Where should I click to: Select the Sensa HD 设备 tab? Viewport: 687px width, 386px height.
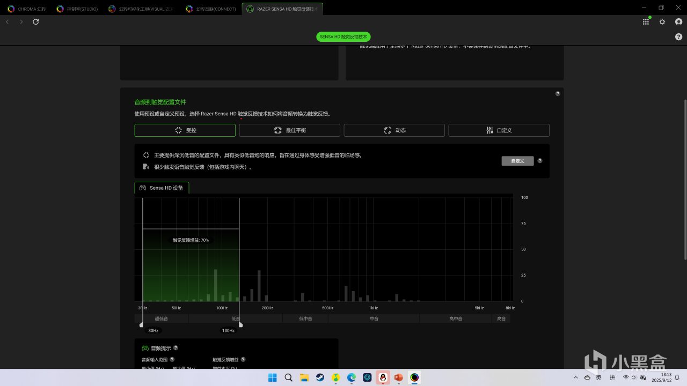point(162,188)
